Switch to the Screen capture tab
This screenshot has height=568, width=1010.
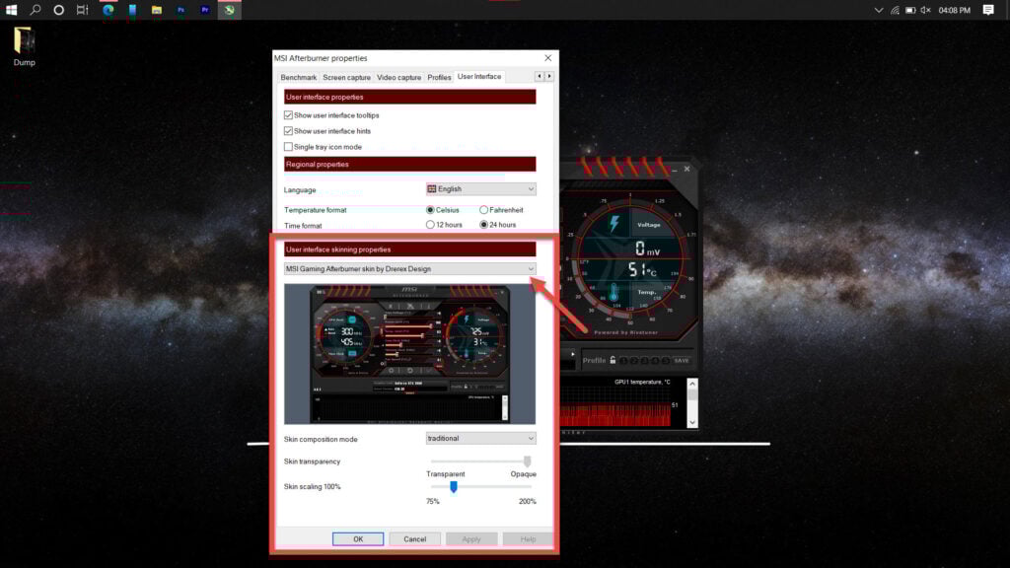(346, 77)
